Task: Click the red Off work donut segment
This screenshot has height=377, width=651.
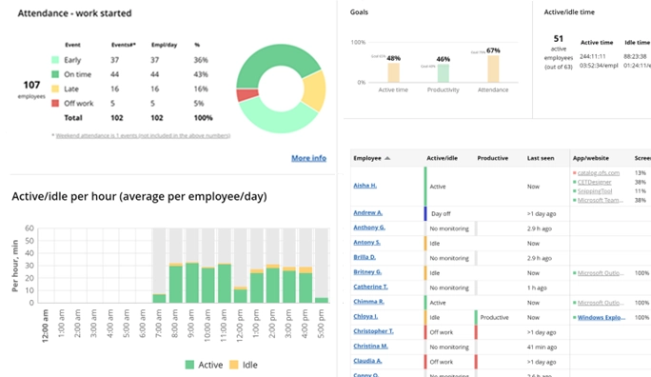Action: (247, 94)
